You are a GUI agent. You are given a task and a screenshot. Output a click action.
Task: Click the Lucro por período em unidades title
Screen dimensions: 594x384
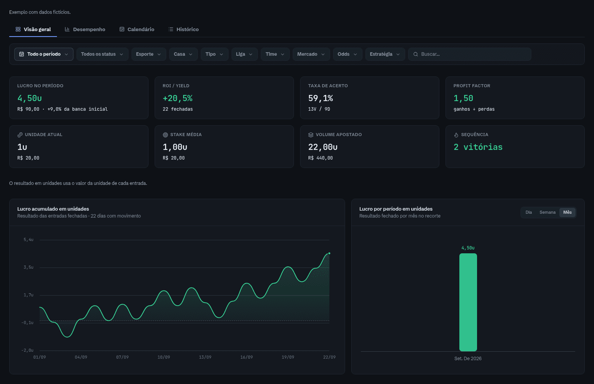[396, 209]
